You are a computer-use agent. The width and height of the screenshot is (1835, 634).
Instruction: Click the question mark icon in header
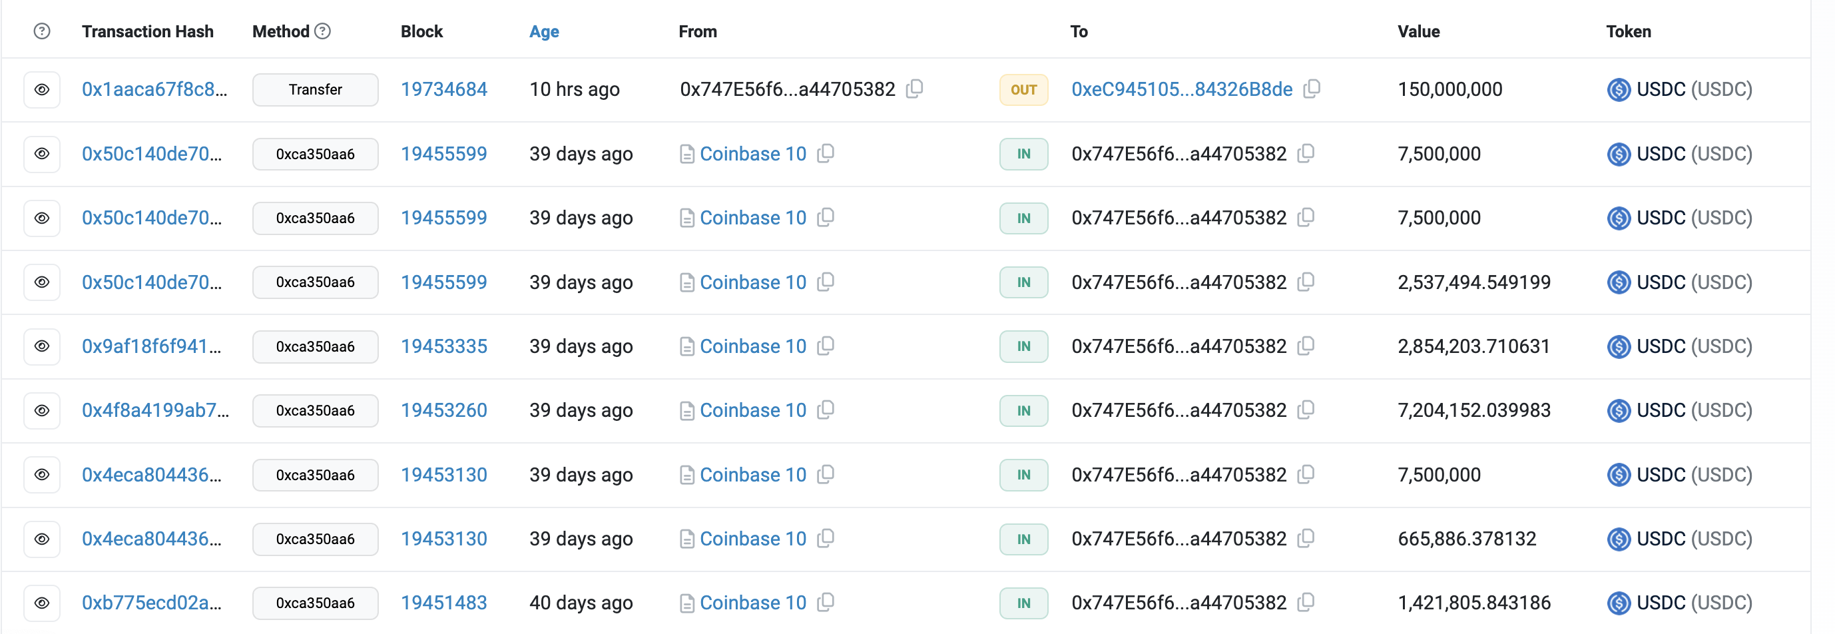tap(42, 31)
